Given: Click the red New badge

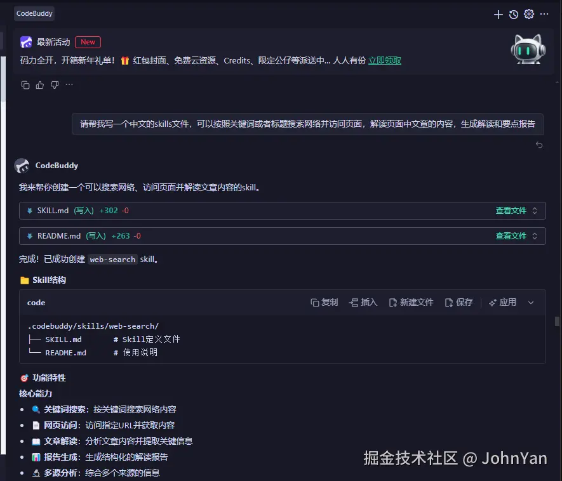Looking at the screenshot, I should [88, 42].
